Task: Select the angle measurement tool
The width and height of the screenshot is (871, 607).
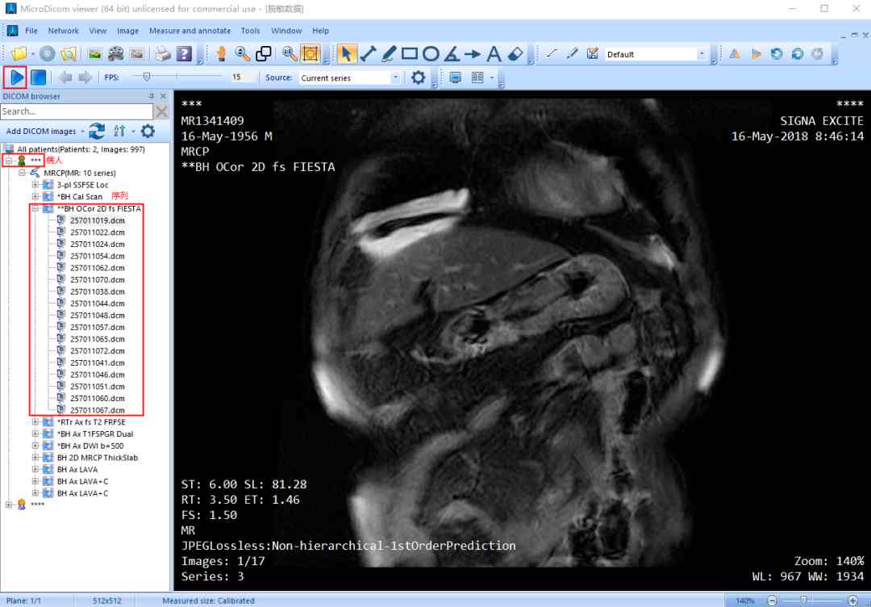Action: 452,54
